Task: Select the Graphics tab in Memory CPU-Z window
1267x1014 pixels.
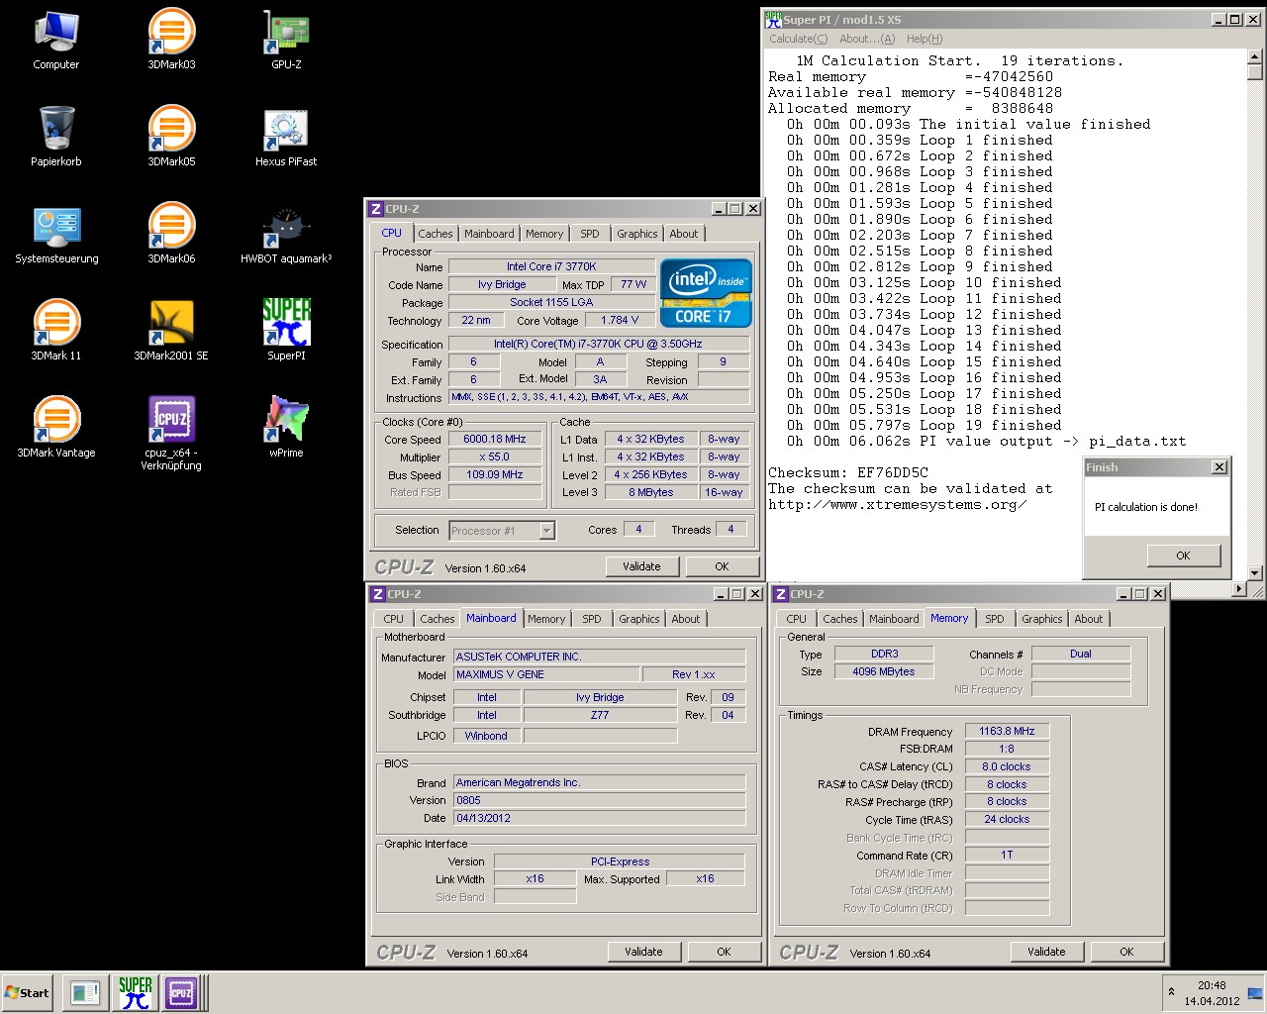Action: tap(1041, 619)
